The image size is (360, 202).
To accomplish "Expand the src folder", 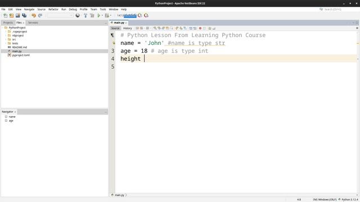I will pos(6,39).
